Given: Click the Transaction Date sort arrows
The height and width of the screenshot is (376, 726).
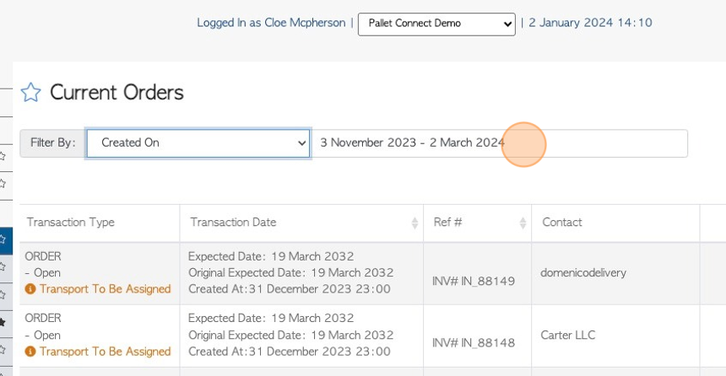Looking at the screenshot, I should (x=414, y=223).
